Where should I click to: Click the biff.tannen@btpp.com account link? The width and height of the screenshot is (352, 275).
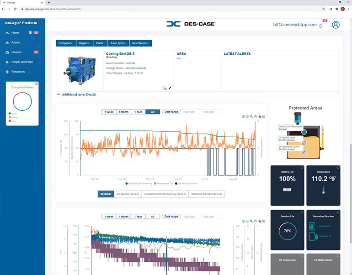295,25
